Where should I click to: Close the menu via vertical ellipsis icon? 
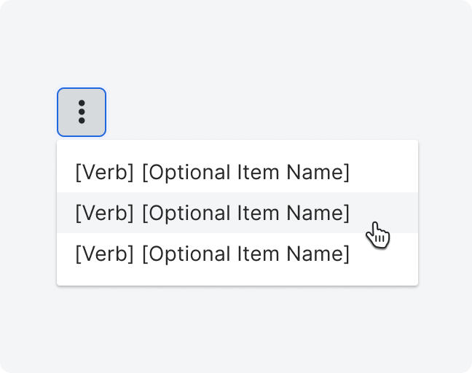(82, 112)
